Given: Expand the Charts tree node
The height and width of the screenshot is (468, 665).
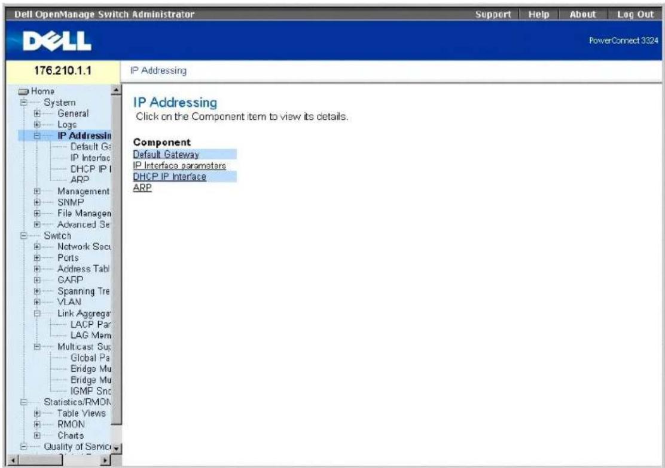Looking at the screenshot, I should coord(37,435).
